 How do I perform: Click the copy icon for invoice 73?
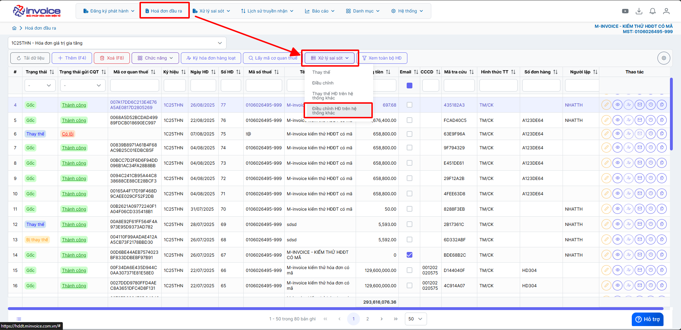[662, 163]
